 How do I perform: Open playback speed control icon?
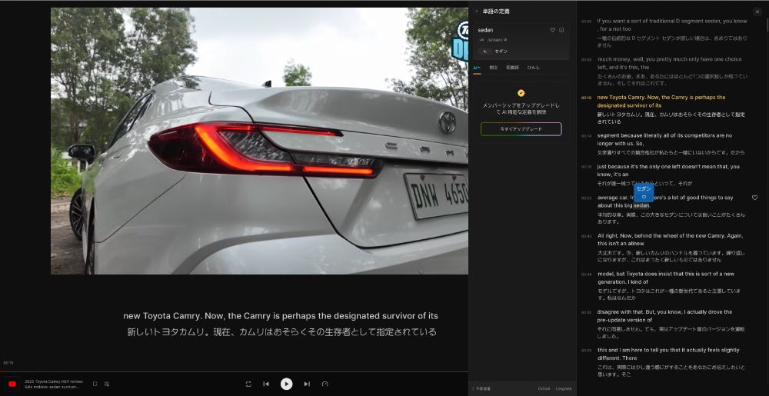pyautogui.click(x=325, y=384)
